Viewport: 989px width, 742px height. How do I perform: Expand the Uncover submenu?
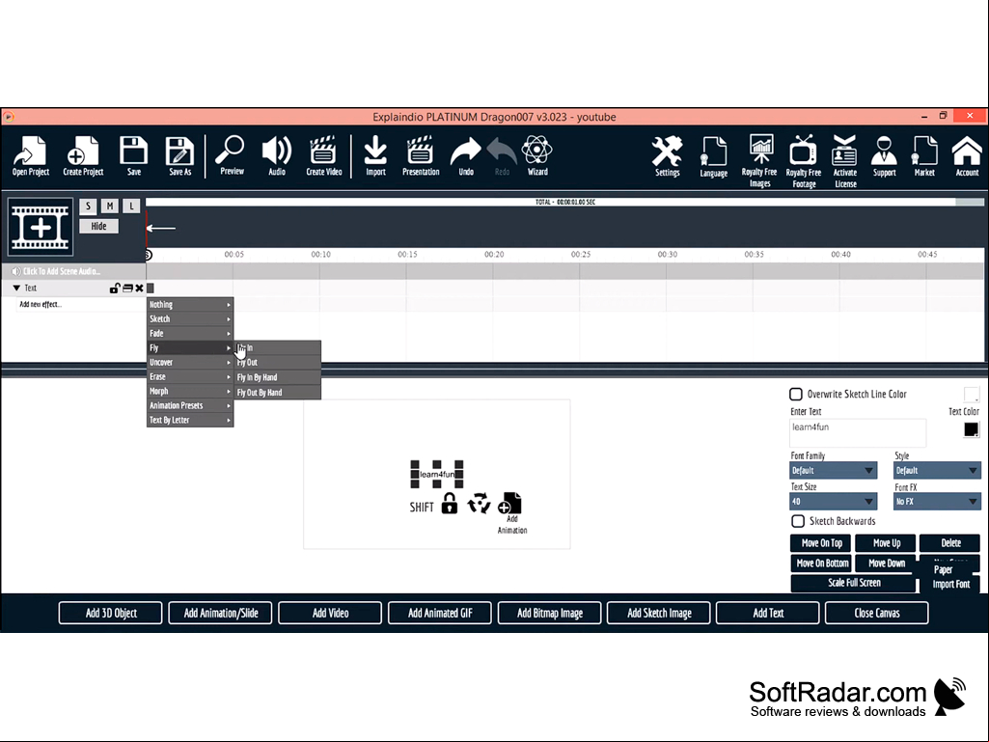coord(190,363)
